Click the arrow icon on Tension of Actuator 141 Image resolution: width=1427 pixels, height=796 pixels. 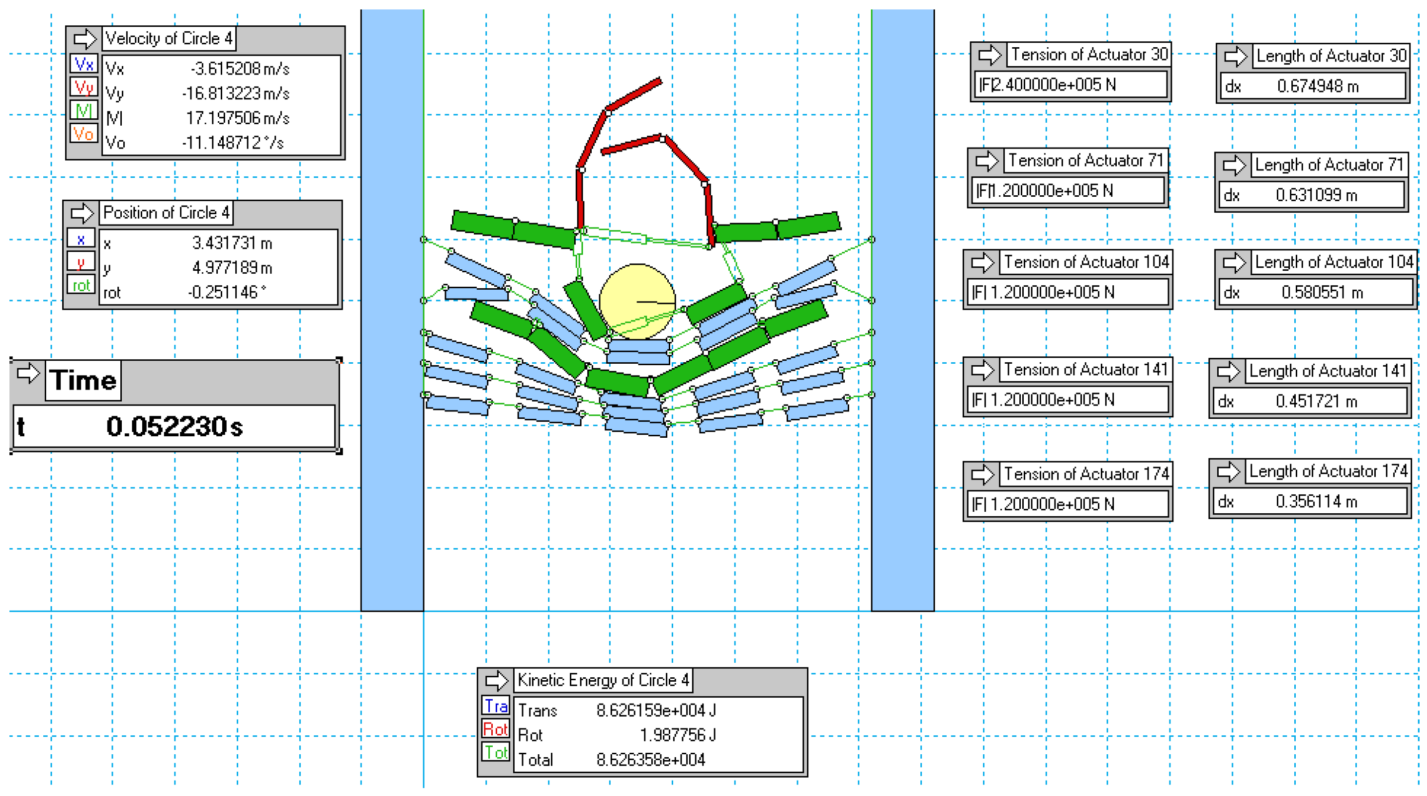tap(982, 370)
